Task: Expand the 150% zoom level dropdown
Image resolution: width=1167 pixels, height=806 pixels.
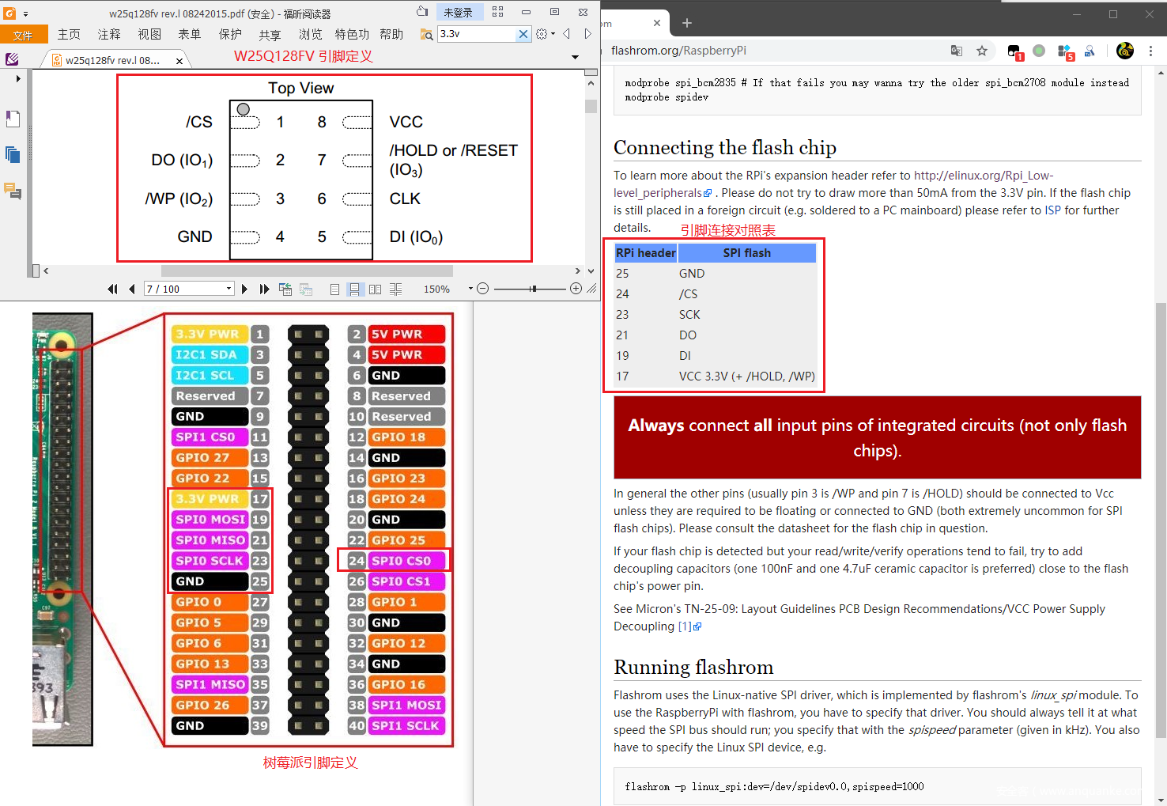Action: point(470,289)
